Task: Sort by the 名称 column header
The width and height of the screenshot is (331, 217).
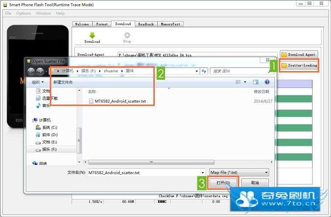Action: tap(92, 91)
